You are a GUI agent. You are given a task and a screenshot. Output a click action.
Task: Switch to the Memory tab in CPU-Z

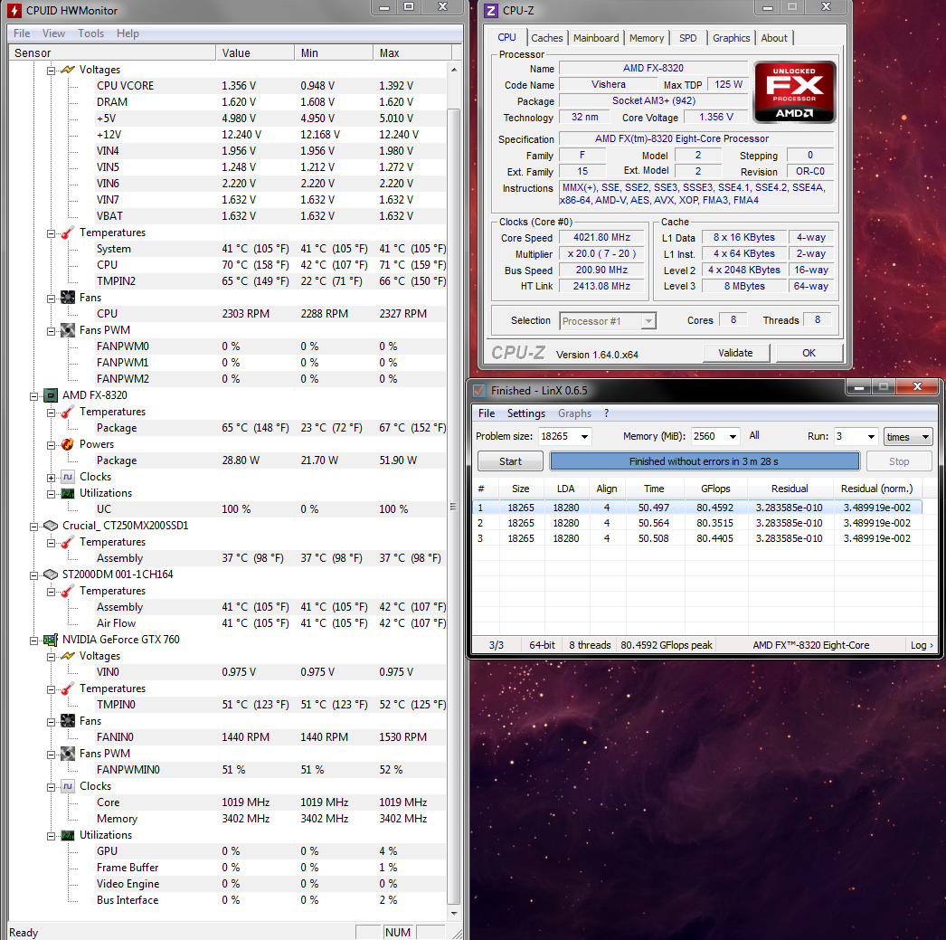point(646,38)
